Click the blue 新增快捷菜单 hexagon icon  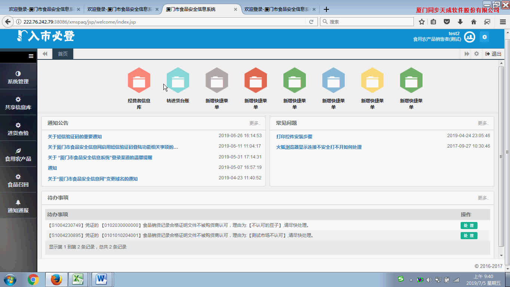(334, 80)
